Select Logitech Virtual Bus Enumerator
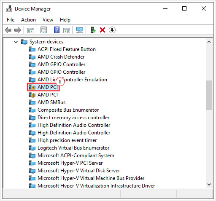Screen dimensions: 216x201 tap(73, 148)
